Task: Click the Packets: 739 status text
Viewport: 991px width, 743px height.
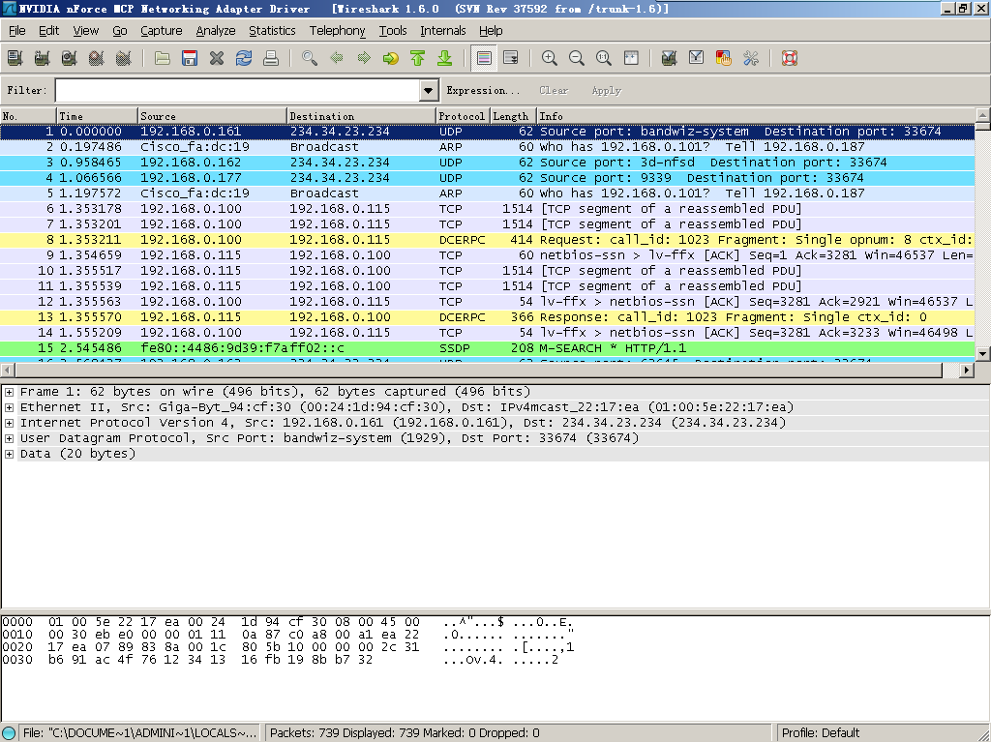Action: click(405, 733)
